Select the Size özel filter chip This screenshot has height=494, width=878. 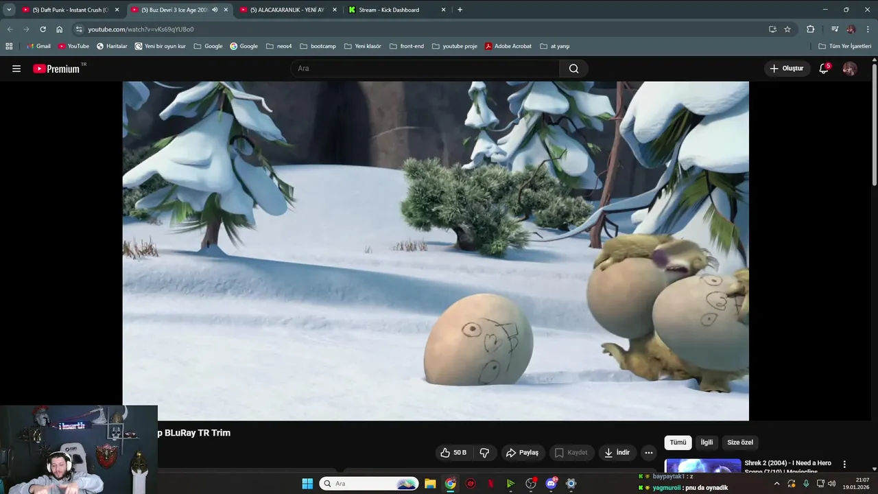740,443
